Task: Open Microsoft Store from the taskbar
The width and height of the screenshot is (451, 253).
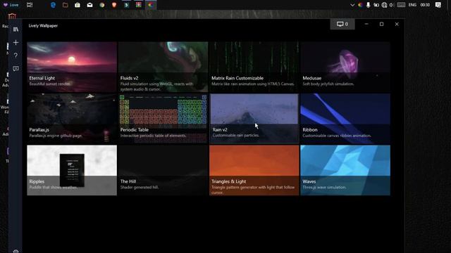Action: (x=78, y=5)
